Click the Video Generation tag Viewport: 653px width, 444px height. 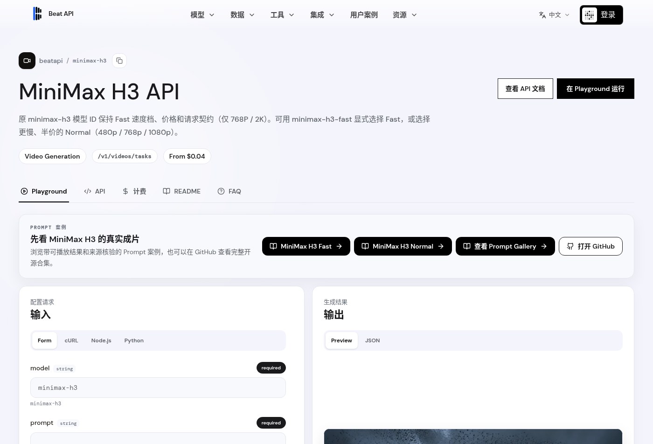click(52, 156)
